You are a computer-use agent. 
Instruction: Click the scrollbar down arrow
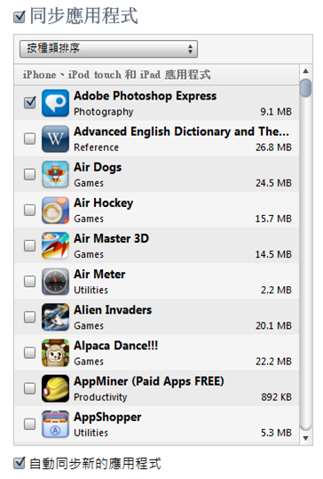tap(305, 438)
